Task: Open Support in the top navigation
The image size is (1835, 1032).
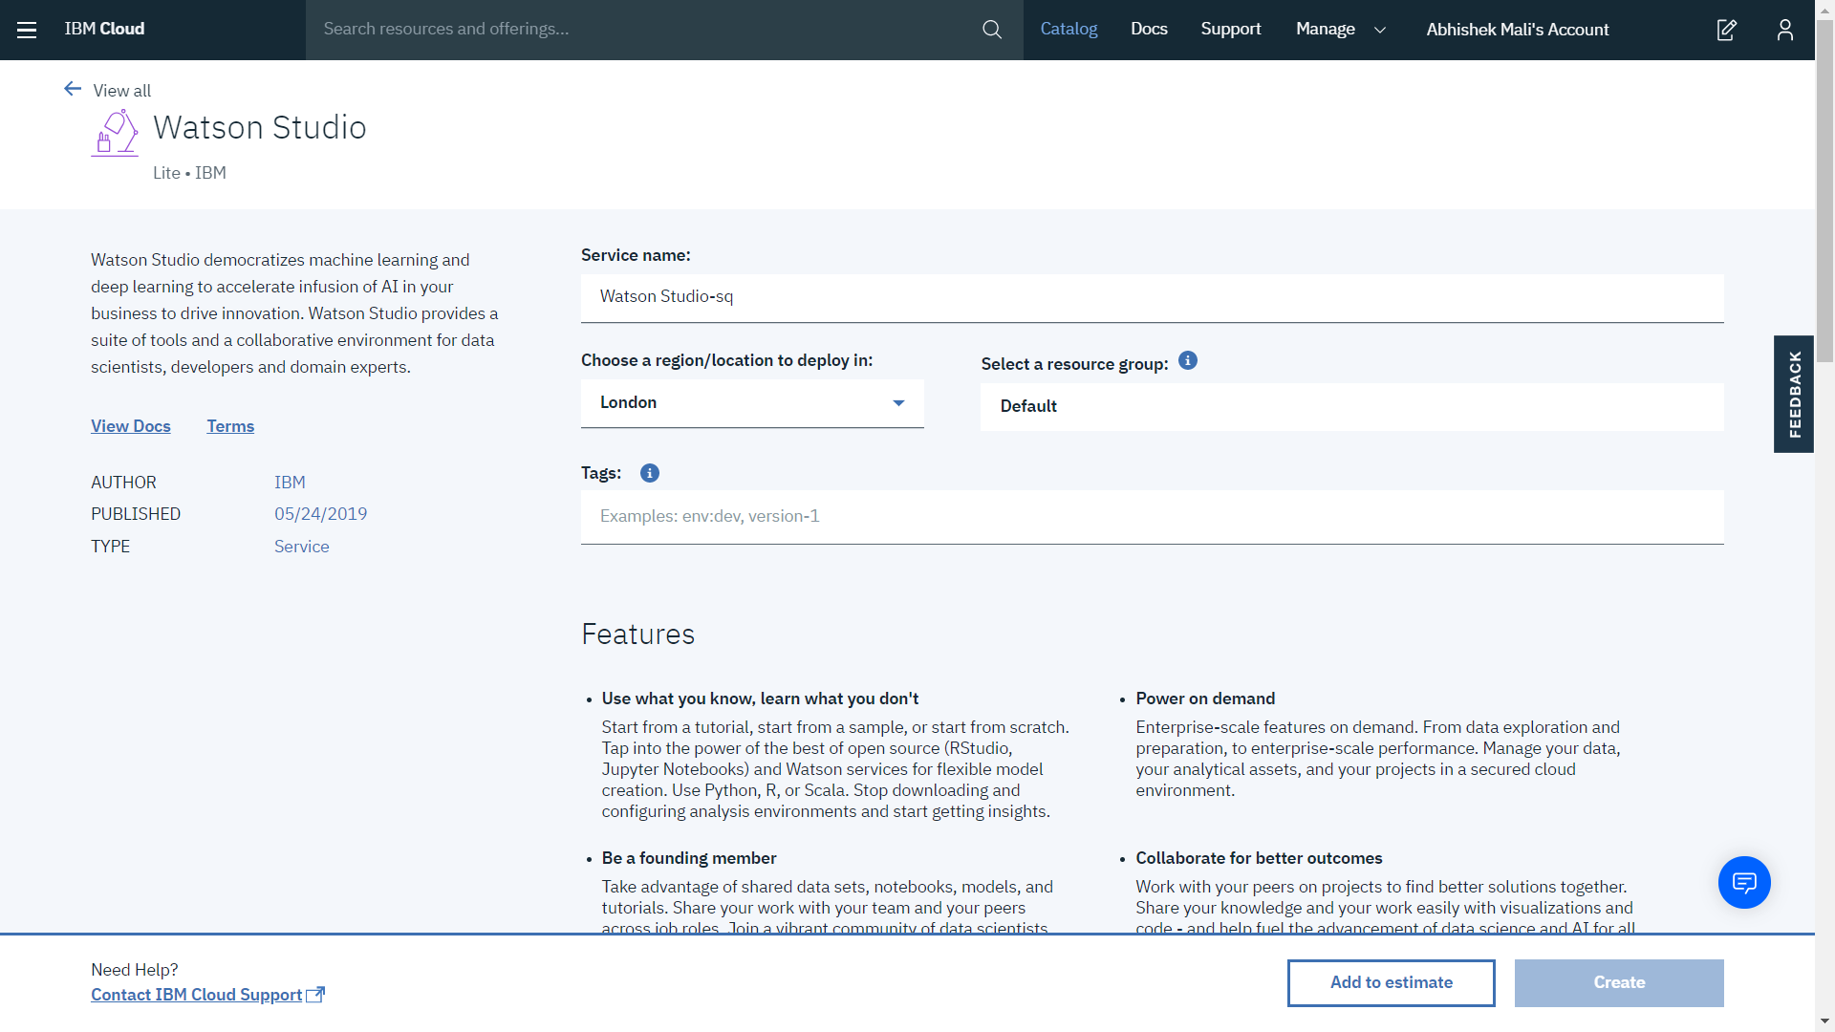Action: 1231,30
